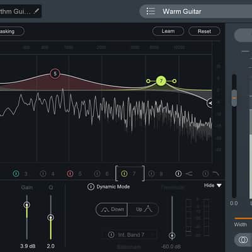
Task: Click the Down curve icon in dynamic direction
Action: pos(105,209)
